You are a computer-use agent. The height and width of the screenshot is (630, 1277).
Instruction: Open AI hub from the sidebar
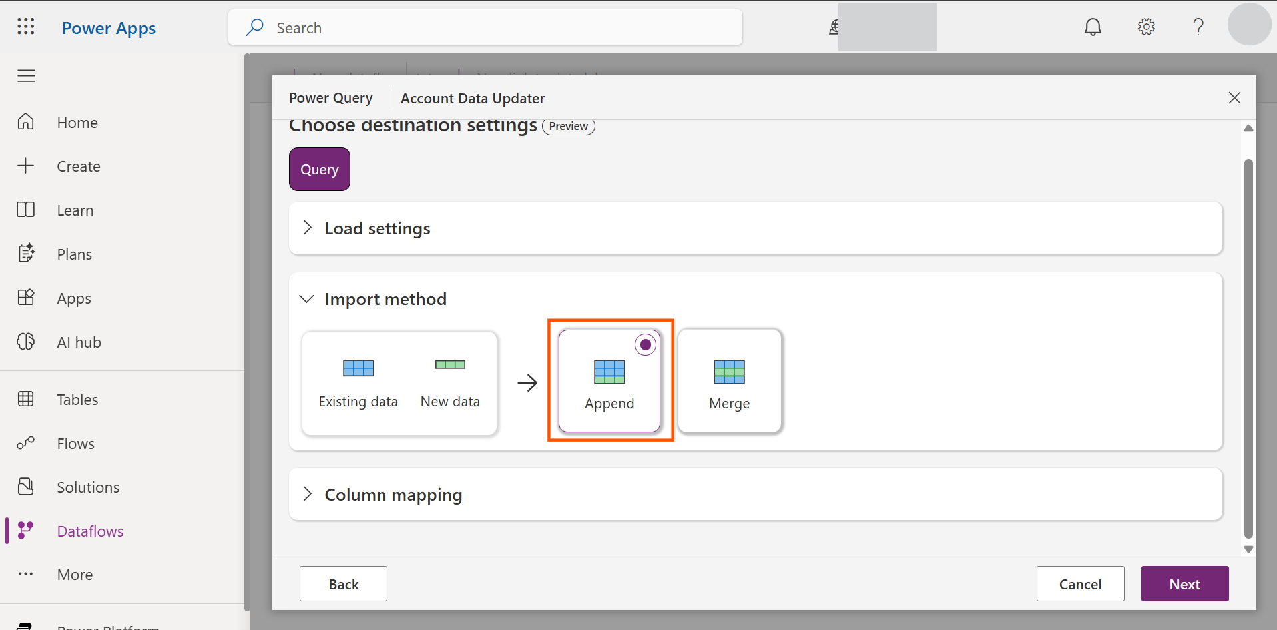79,342
